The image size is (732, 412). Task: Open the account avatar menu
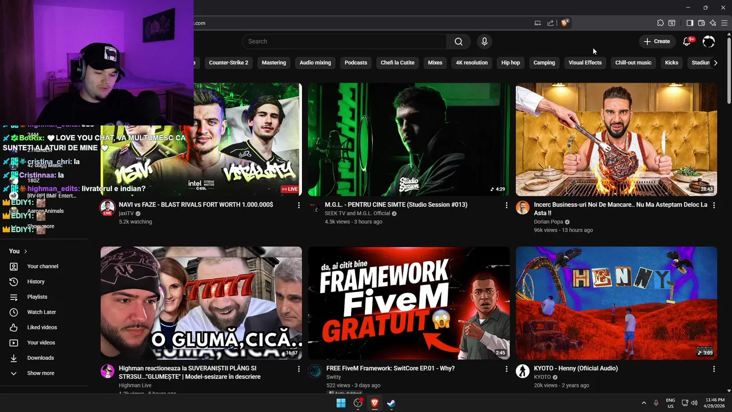click(709, 41)
